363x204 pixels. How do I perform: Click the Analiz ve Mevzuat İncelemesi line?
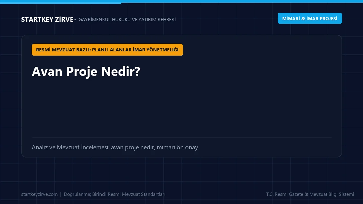point(115,147)
